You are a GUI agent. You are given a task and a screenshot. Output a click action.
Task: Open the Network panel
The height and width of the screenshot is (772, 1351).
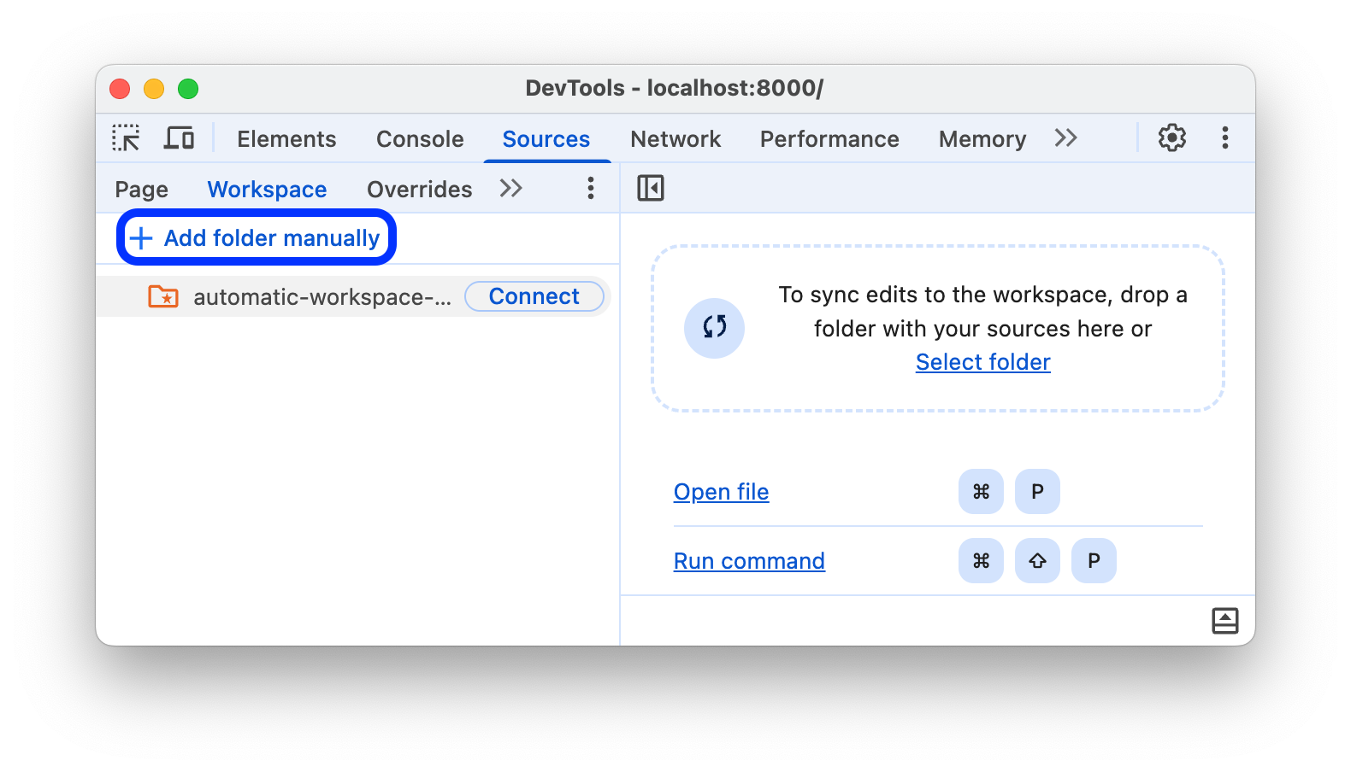pos(675,138)
